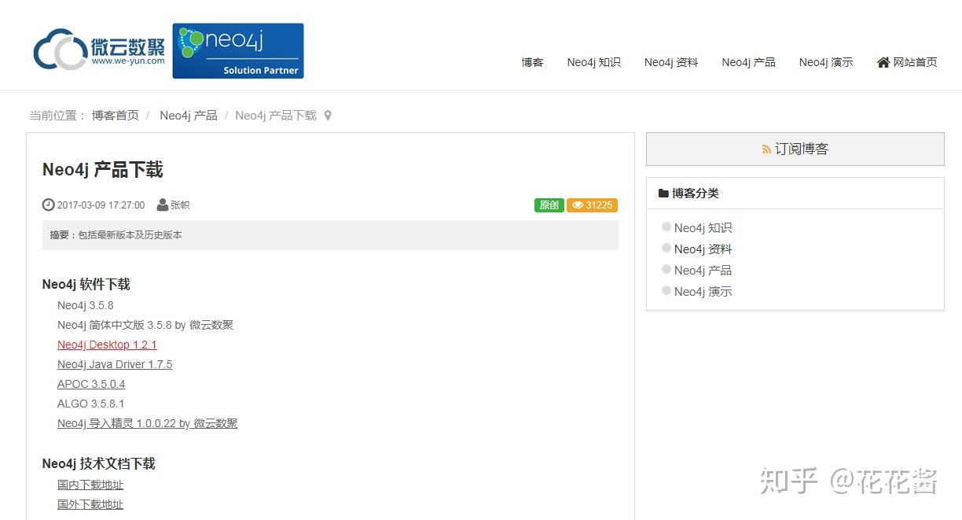Click the home icon beside 网站首页
Image resolution: width=962 pixels, height=520 pixels.
[x=883, y=62]
